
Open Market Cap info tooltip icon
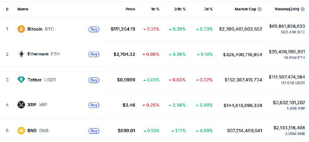[x=260, y=9]
